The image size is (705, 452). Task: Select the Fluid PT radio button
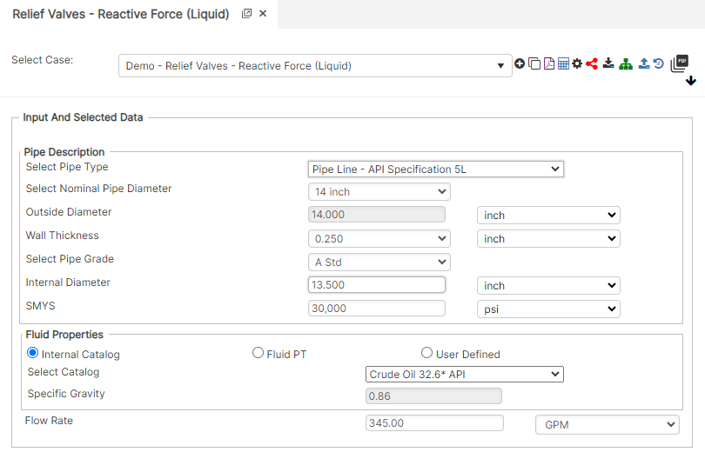[258, 353]
